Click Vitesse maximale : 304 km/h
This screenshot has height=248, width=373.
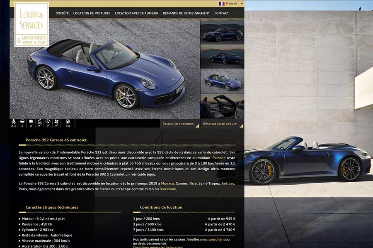[x=46, y=241]
